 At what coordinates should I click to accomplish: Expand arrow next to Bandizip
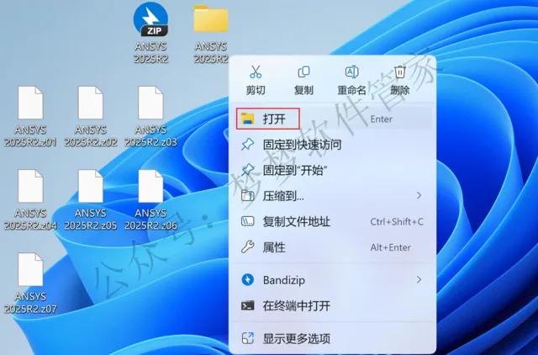(x=419, y=280)
